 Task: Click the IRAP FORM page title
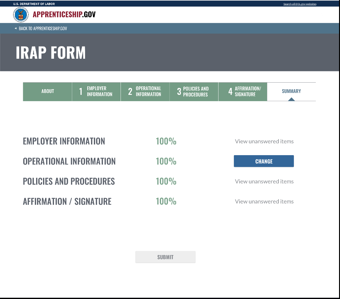[x=51, y=53]
